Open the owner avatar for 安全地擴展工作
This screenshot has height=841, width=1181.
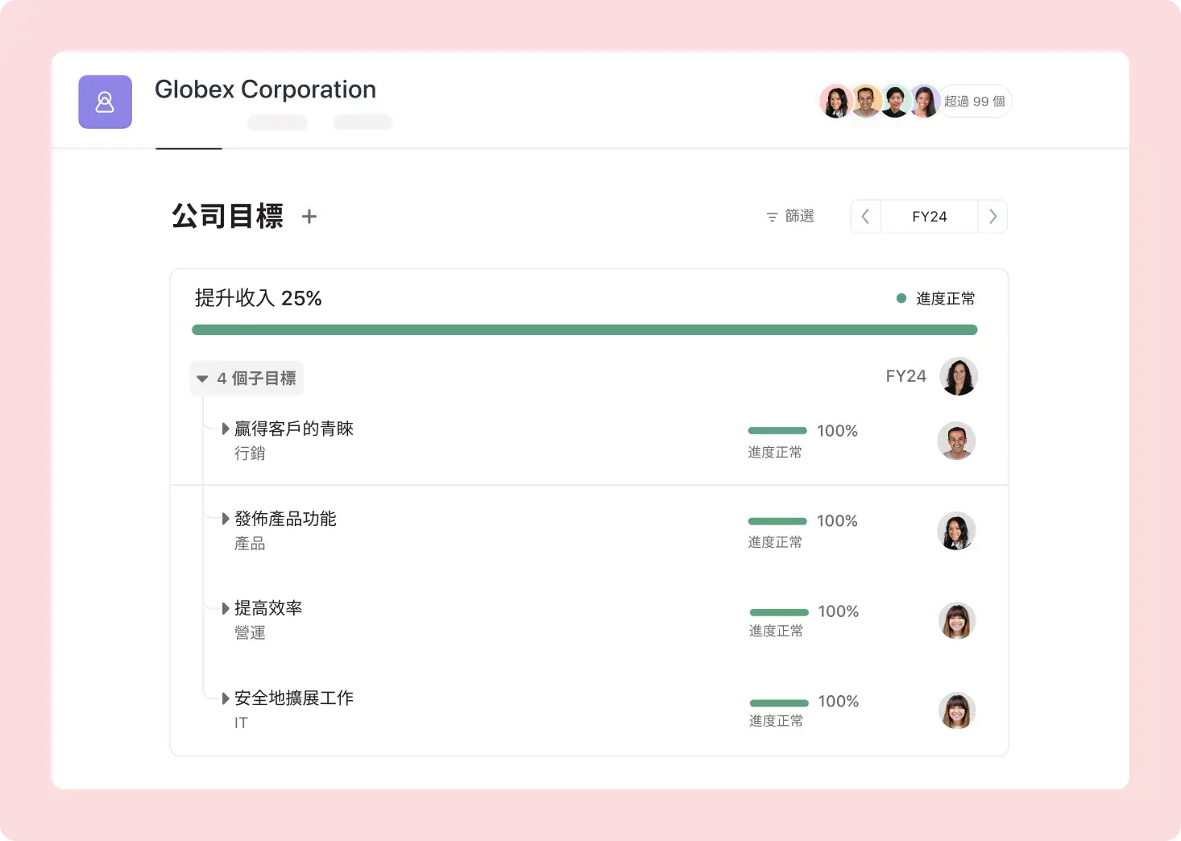pos(958,711)
